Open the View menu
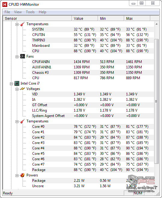 (x=18, y=12)
